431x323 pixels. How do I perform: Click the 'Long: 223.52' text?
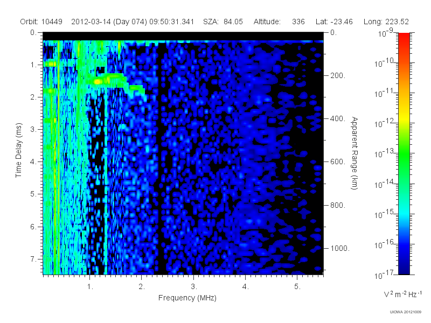pos(386,22)
